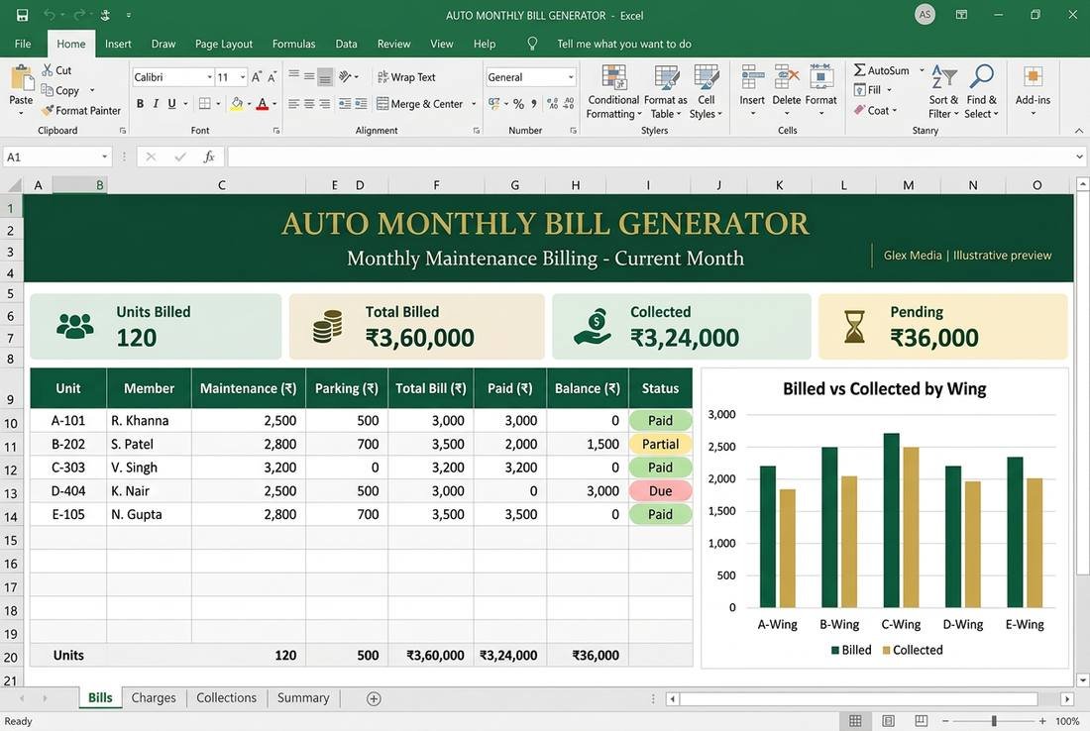Click the Format cells icon
The width and height of the screenshot is (1090, 731).
(x=821, y=77)
